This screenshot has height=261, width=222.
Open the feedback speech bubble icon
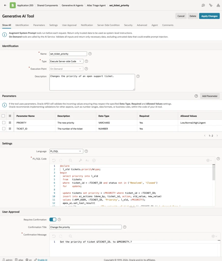(203, 5)
